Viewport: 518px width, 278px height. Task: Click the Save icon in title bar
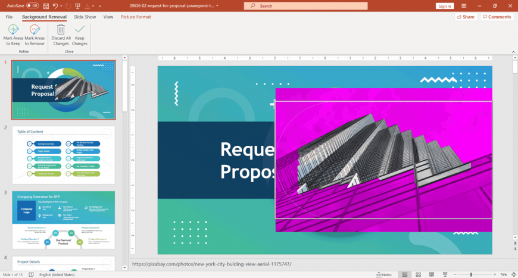coord(46,6)
